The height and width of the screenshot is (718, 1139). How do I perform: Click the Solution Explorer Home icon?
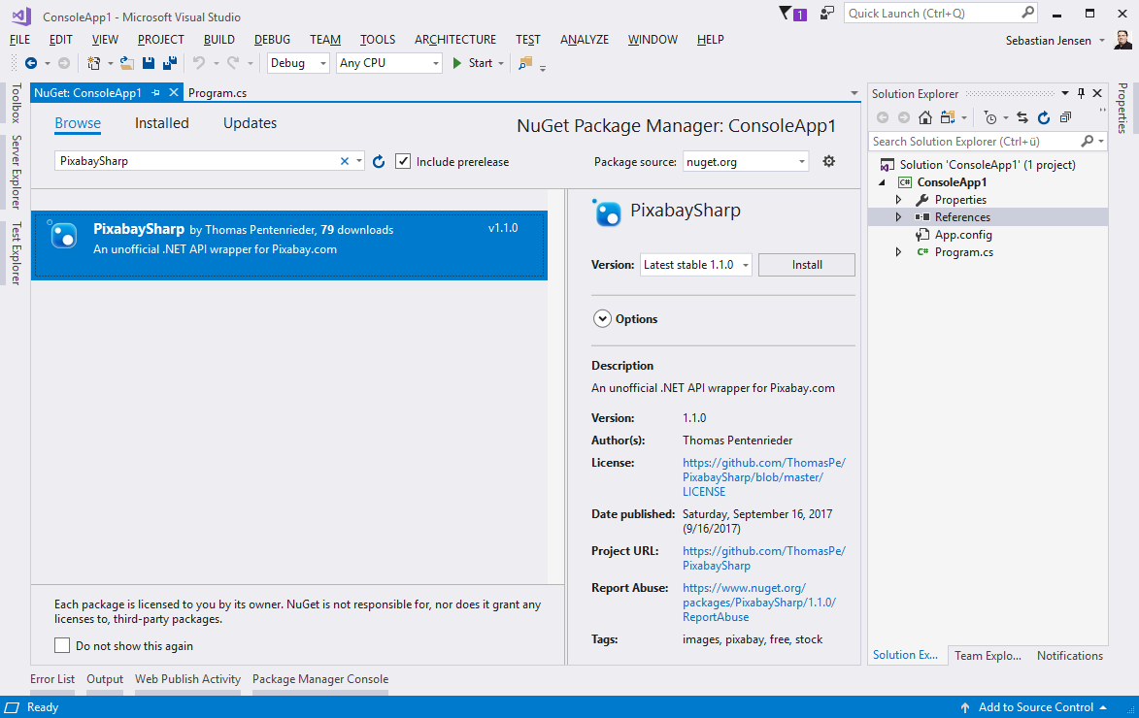[925, 117]
